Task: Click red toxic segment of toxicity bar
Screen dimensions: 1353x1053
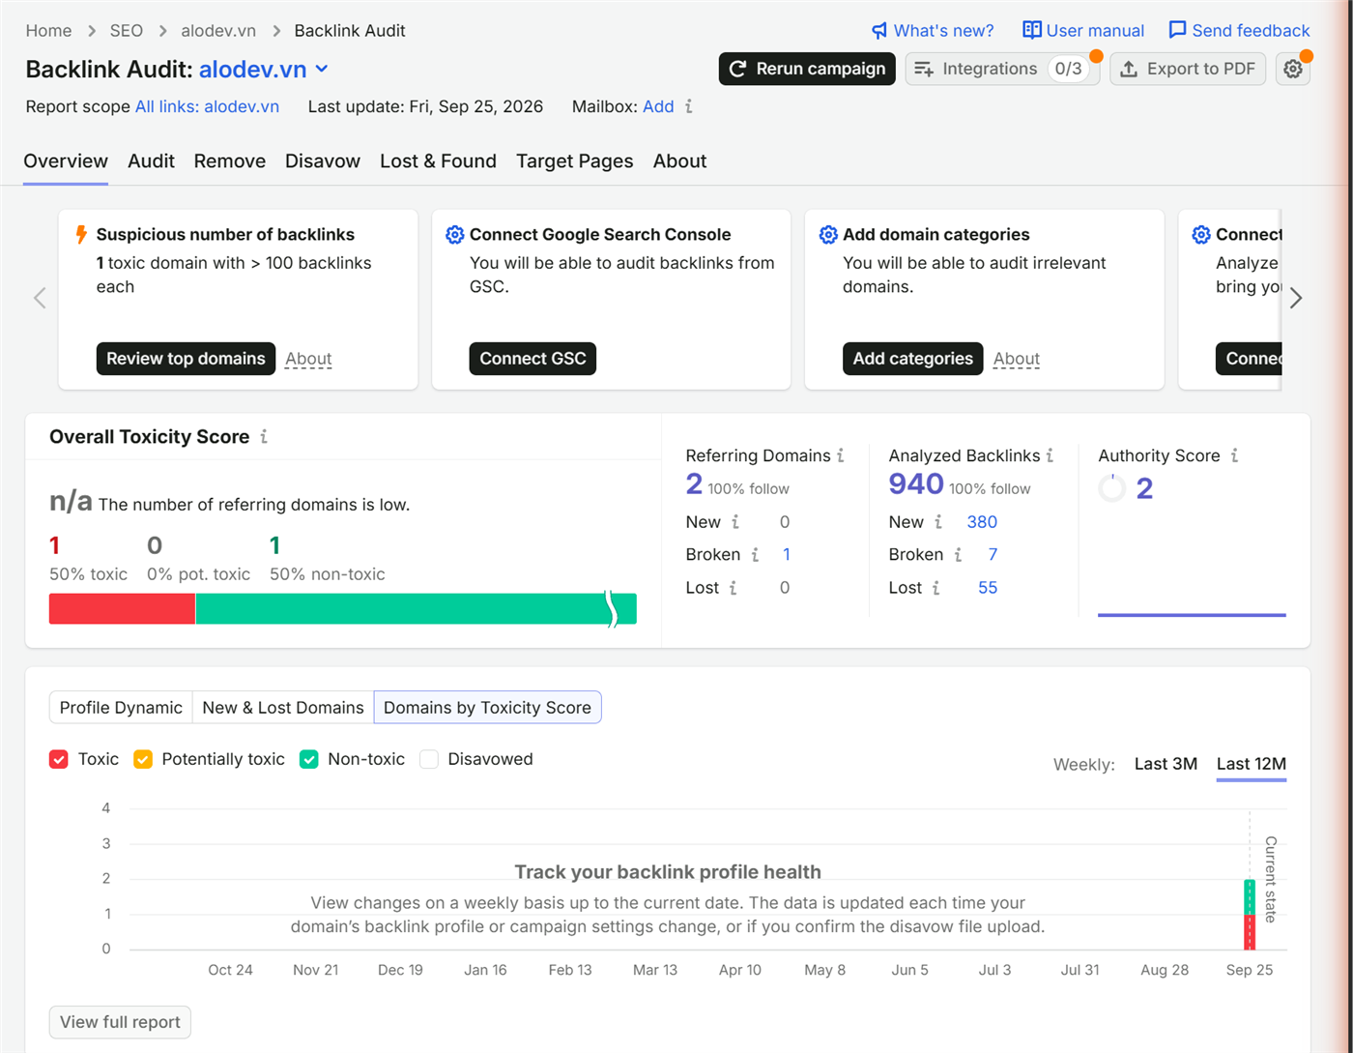Action: [122, 609]
